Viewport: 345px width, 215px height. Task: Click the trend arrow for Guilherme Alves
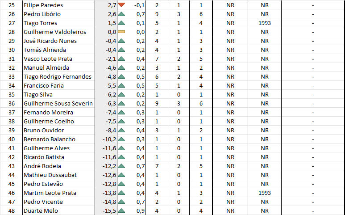point(121,148)
